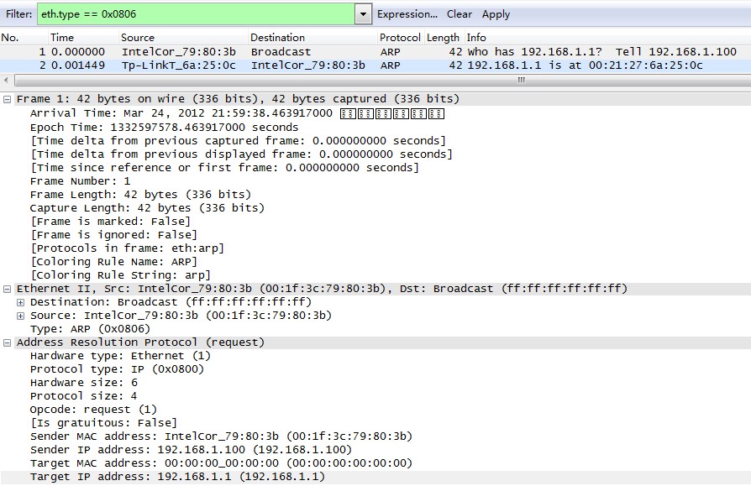
Task: Select packet 1 ARP request row
Action: (x=336, y=52)
